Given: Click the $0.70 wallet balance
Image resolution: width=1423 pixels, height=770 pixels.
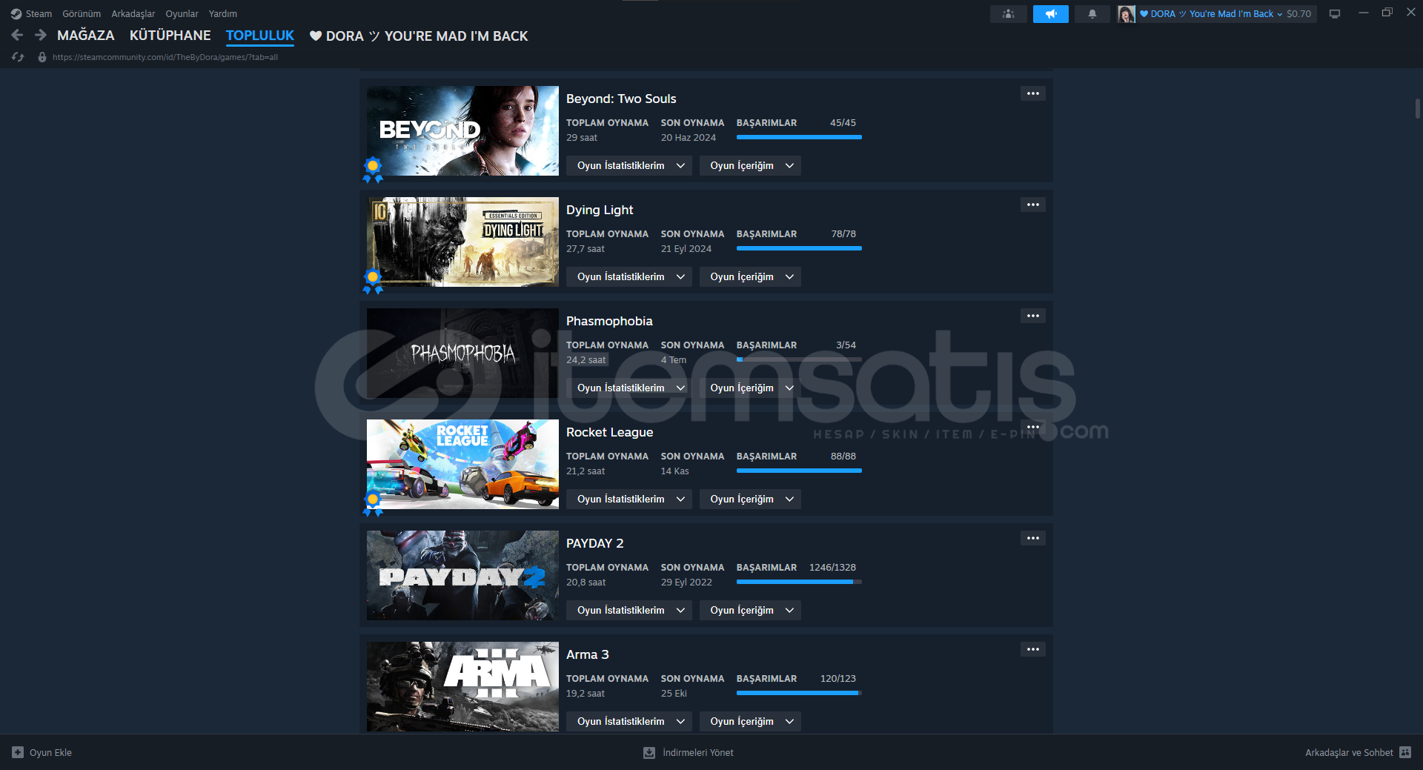Looking at the screenshot, I should pos(1298,13).
